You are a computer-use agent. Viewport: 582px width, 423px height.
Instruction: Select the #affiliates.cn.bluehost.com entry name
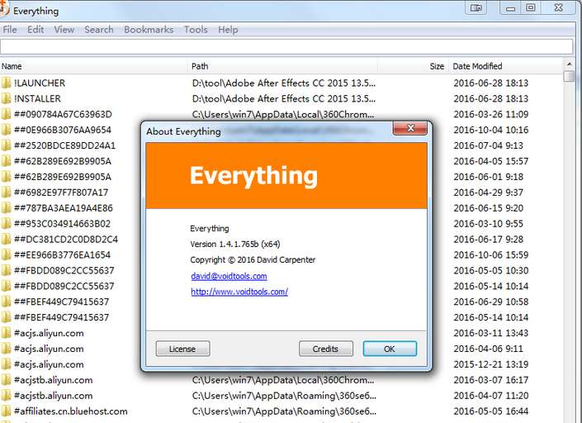pyautogui.click(x=70, y=411)
